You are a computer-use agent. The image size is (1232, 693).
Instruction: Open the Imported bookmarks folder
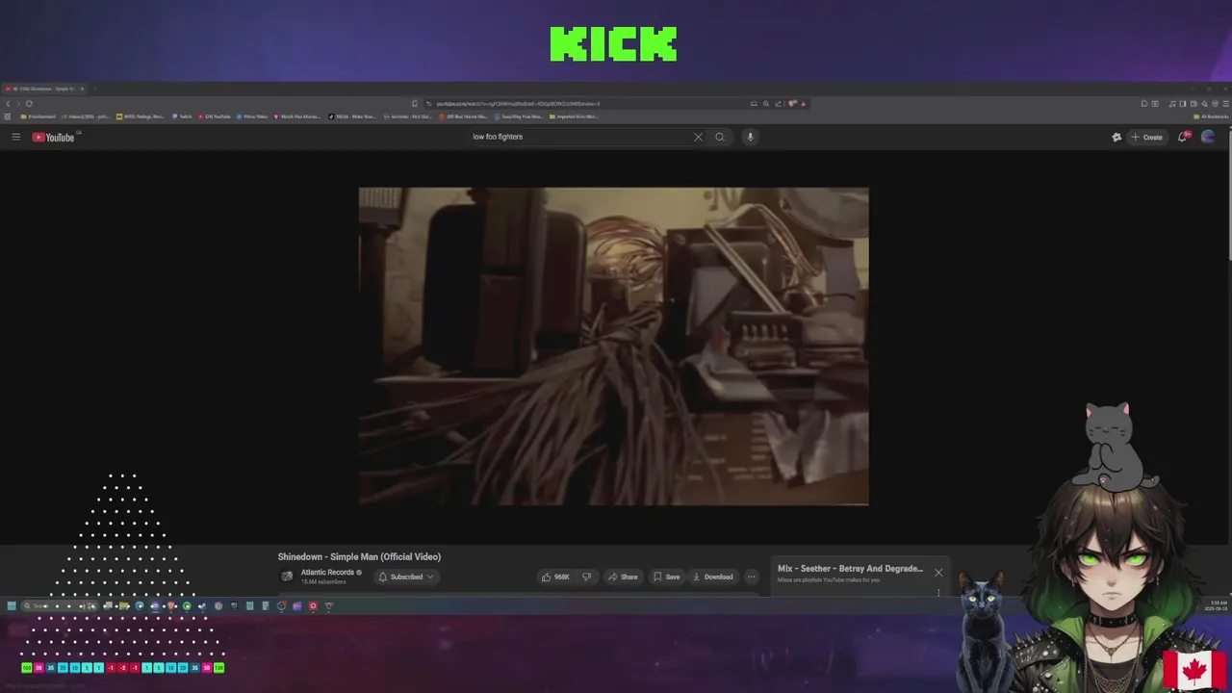coord(575,116)
